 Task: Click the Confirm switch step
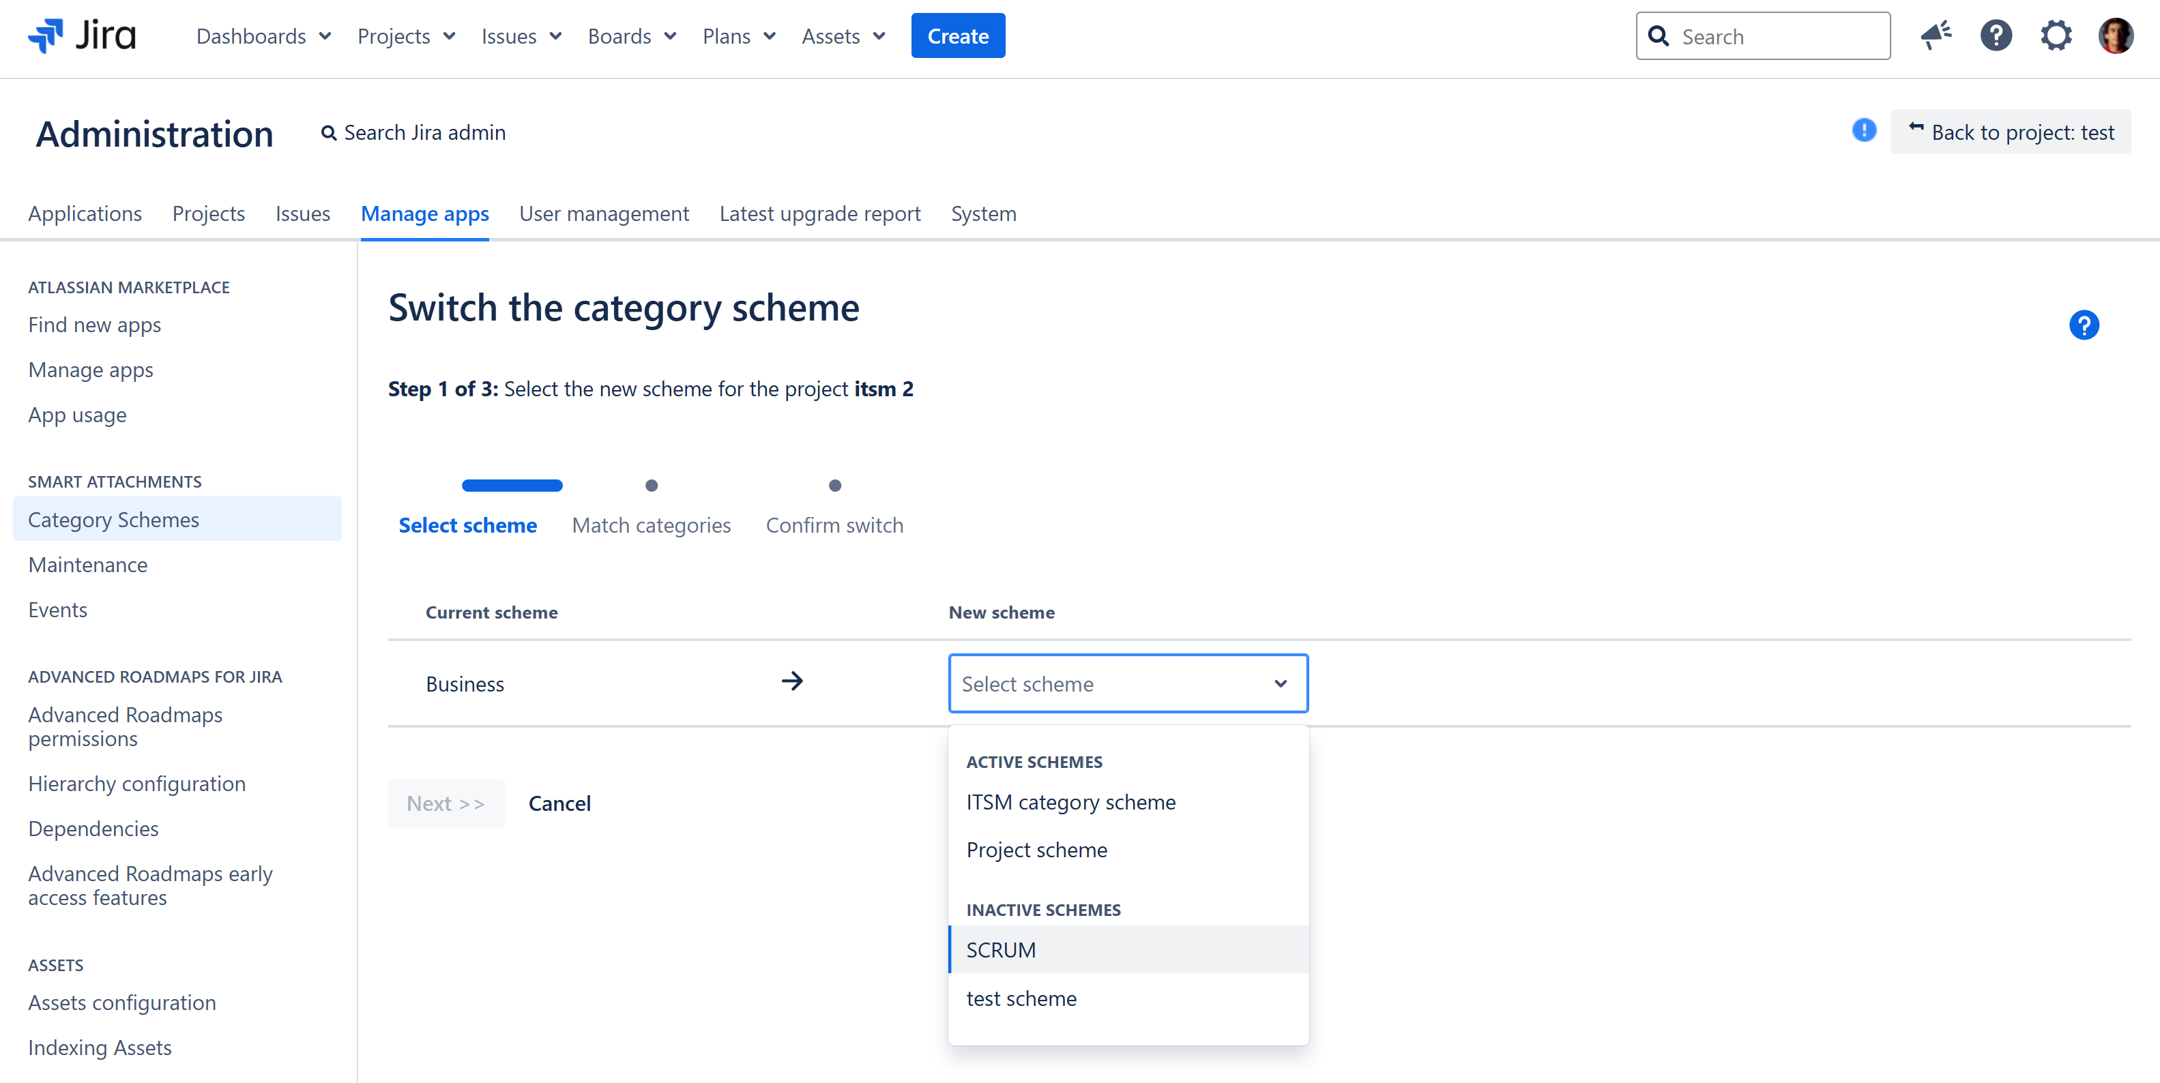point(834,526)
